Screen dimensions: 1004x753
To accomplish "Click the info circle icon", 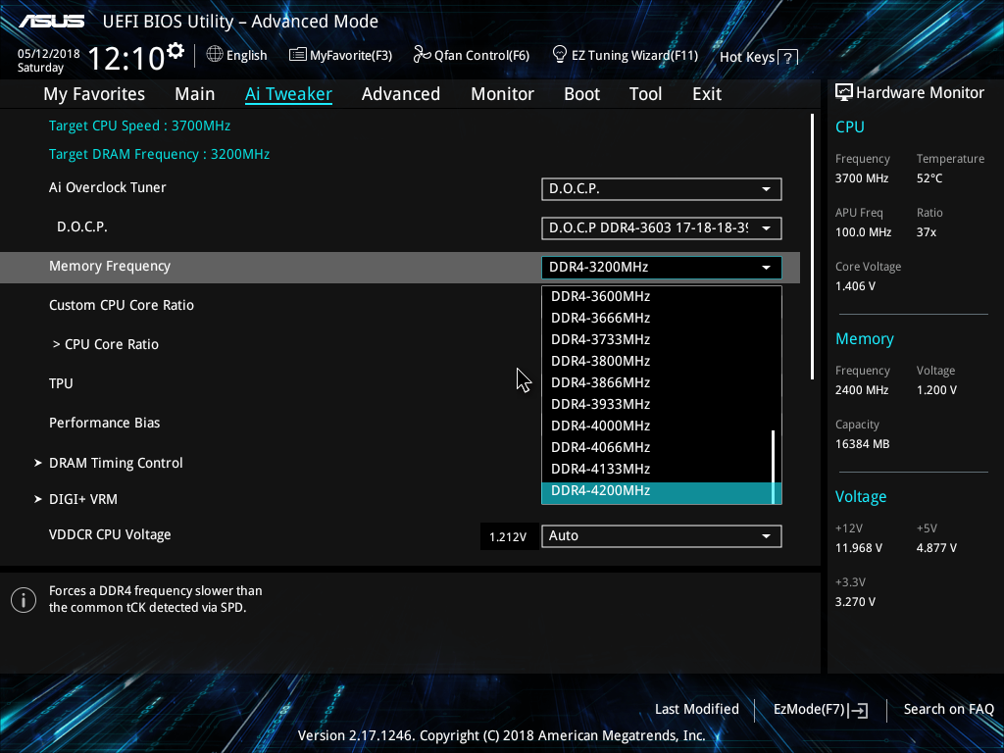I will click(24, 600).
